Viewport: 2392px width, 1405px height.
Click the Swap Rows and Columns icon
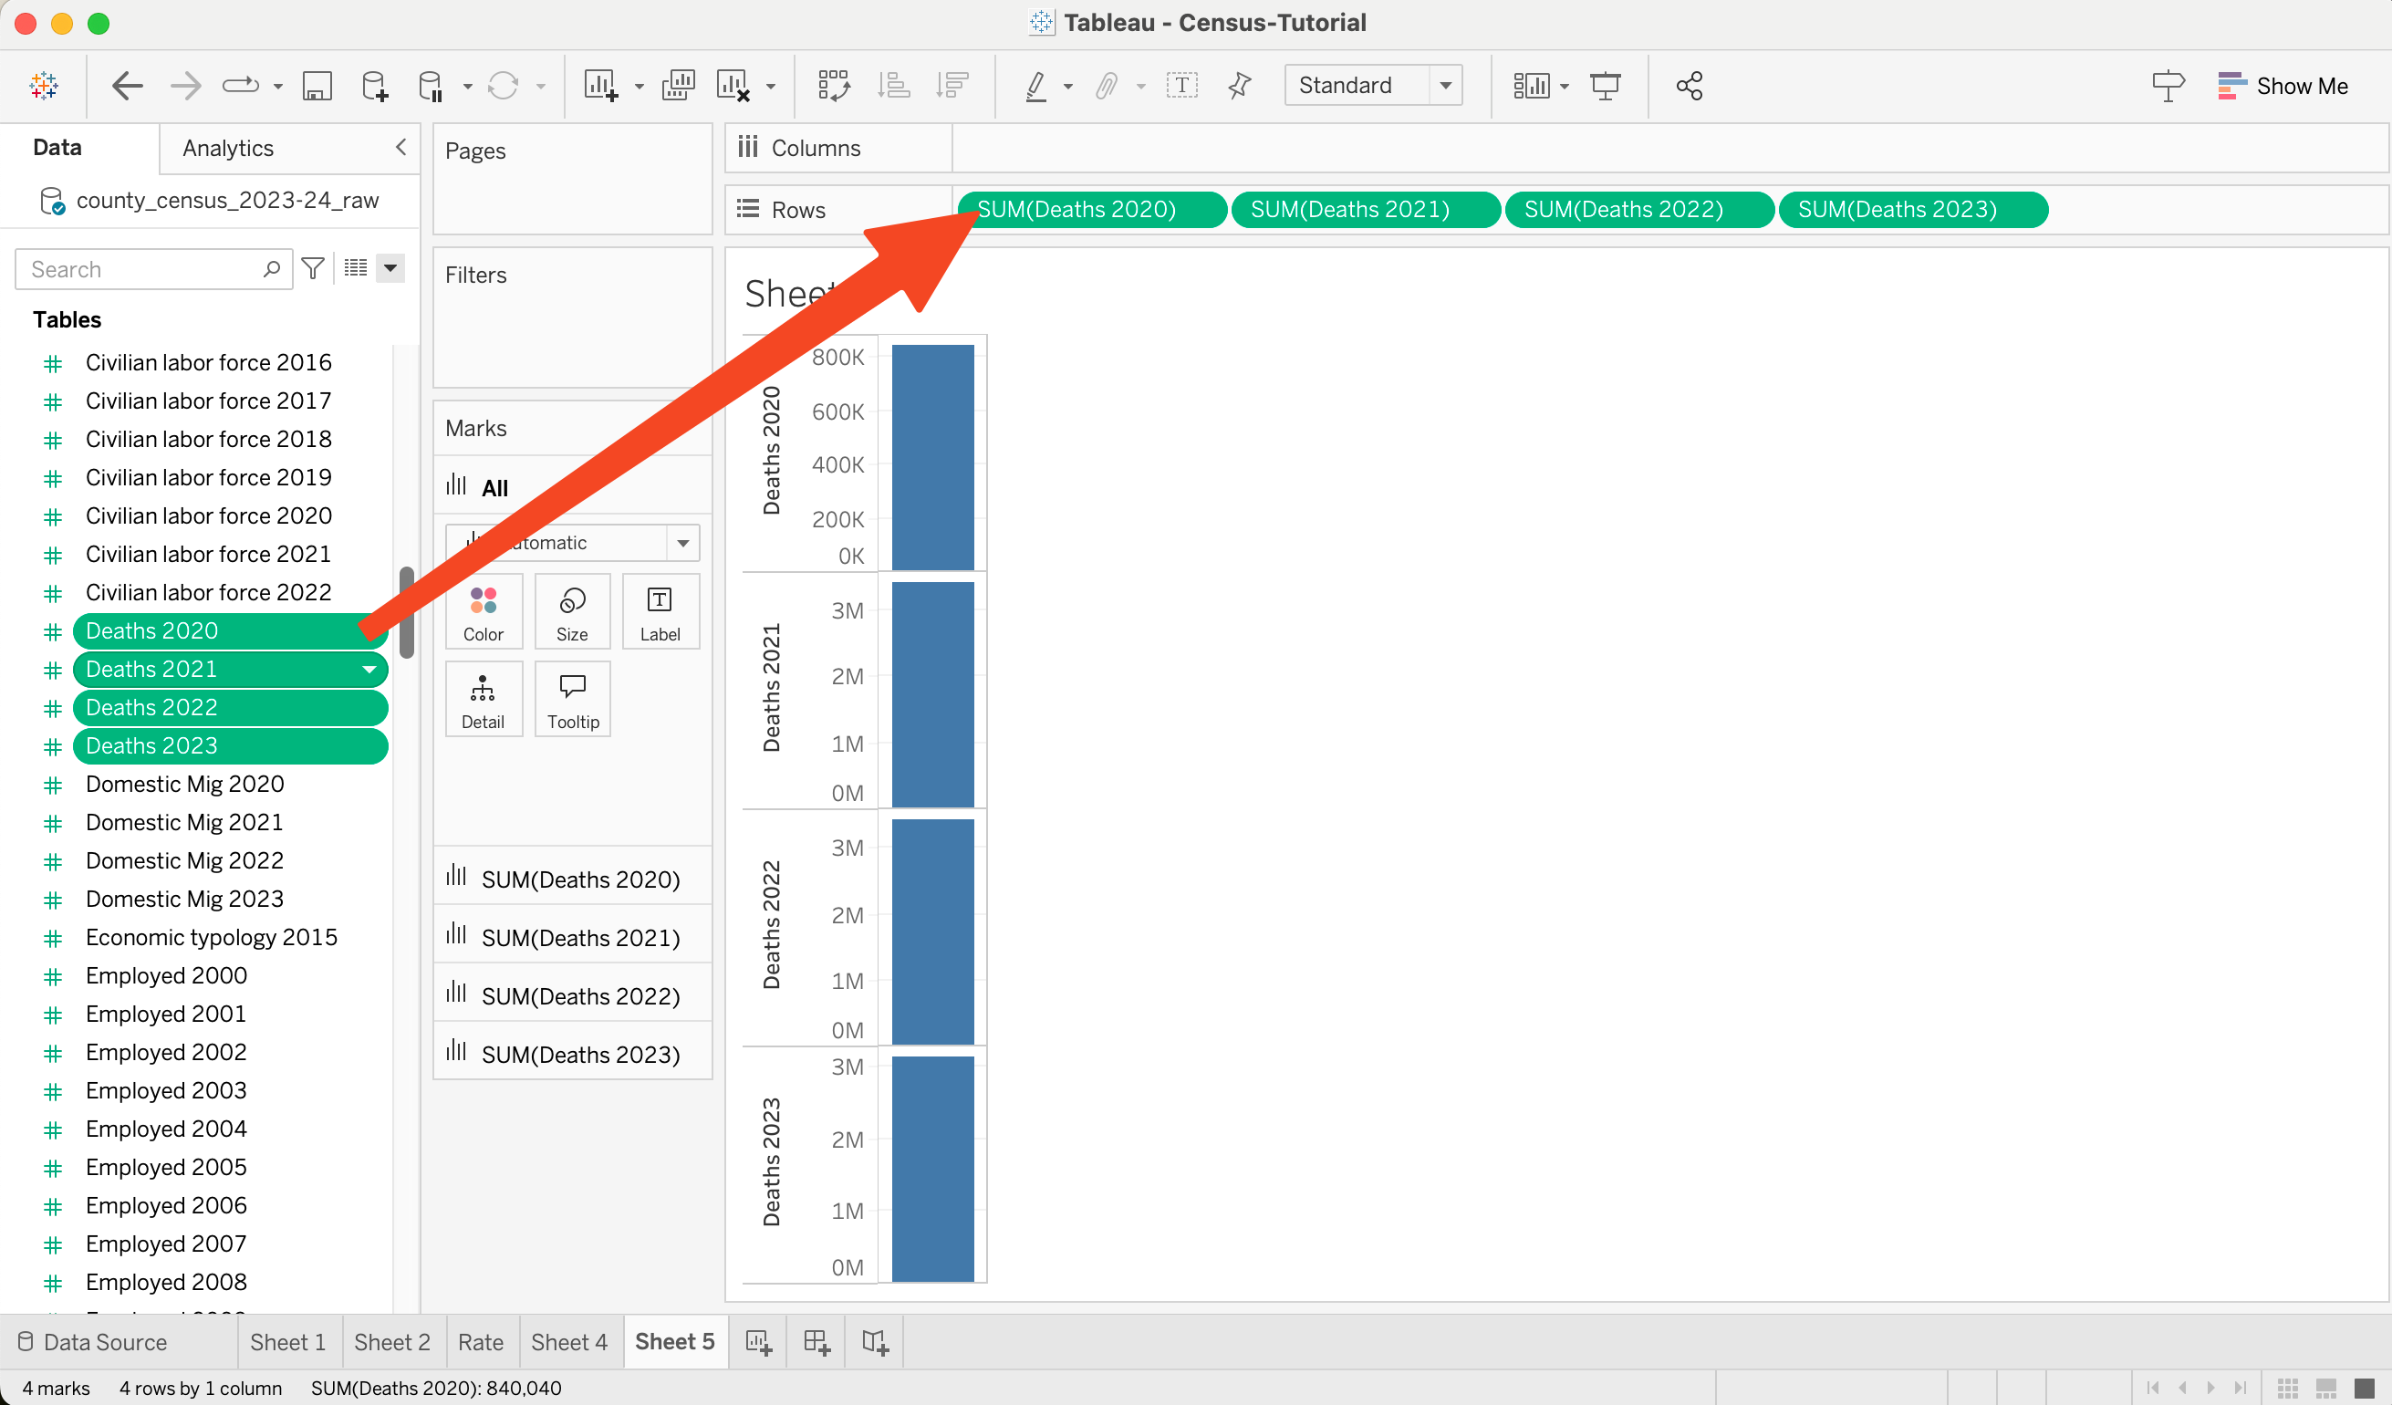(x=835, y=86)
